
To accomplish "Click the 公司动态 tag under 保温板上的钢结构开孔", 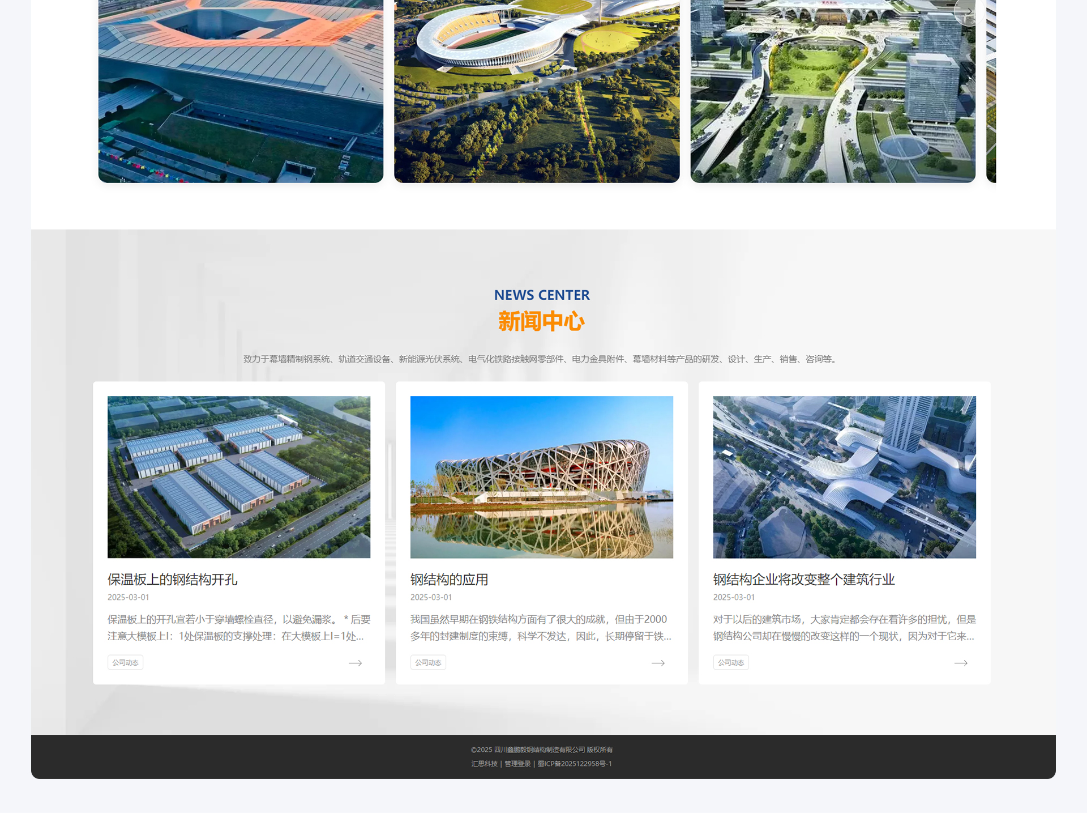I will (x=125, y=662).
